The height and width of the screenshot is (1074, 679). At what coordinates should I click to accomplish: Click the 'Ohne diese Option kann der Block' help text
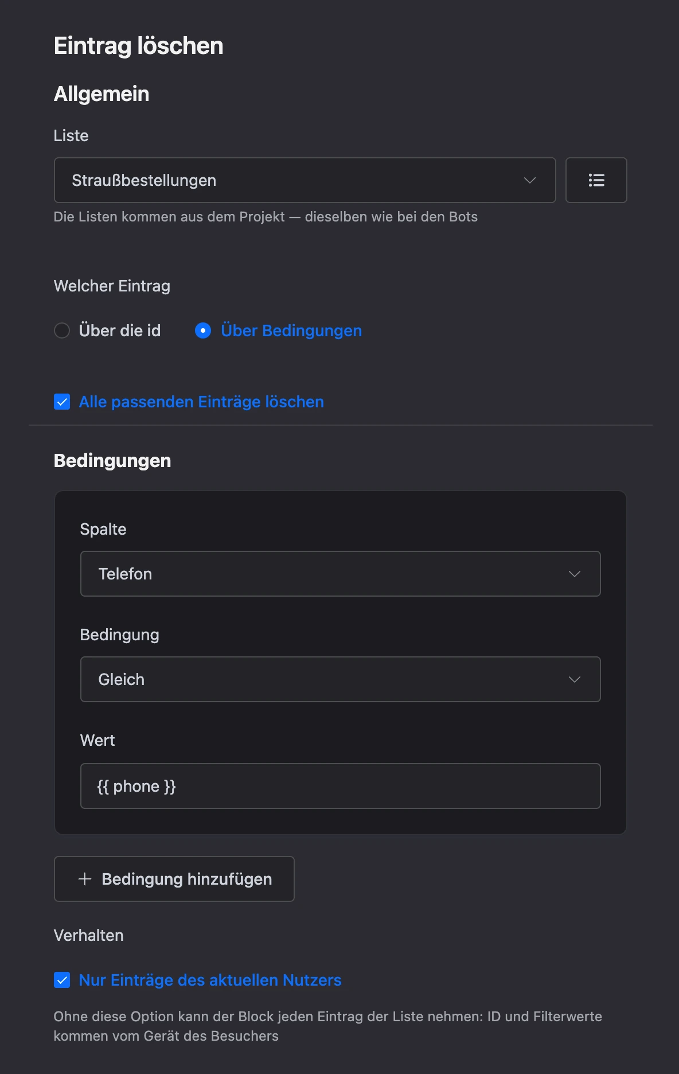(x=328, y=1026)
